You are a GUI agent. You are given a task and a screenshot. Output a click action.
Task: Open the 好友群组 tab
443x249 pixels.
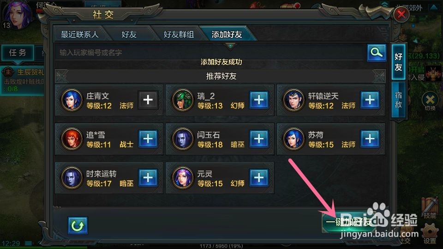(x=179, y=35)
